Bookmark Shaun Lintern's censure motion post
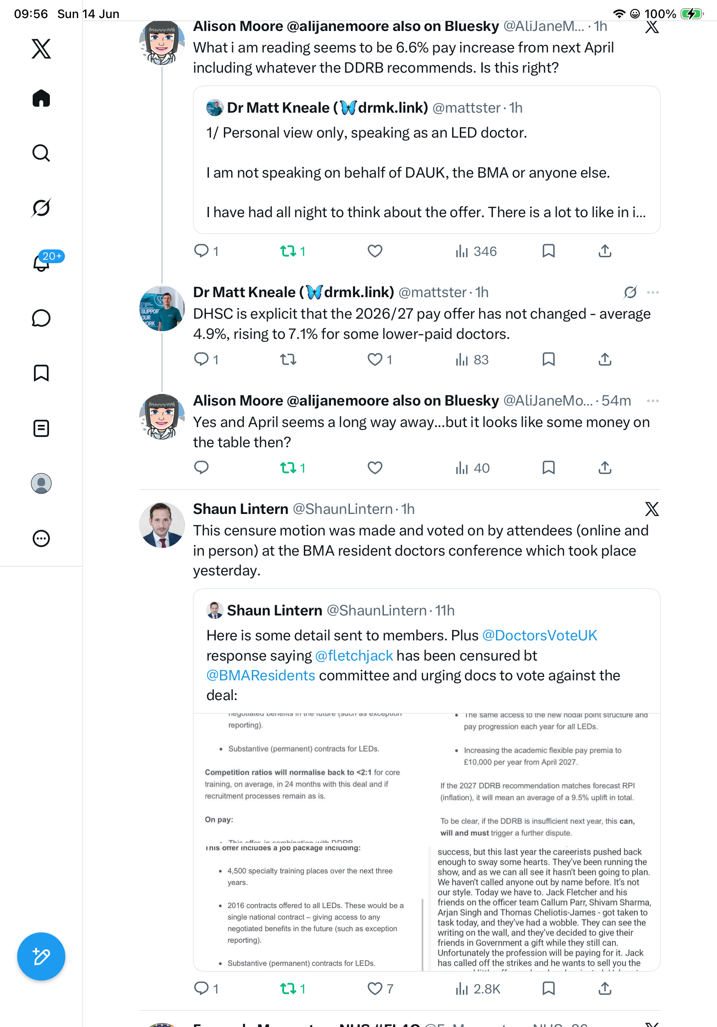 (x=548, y=988)
